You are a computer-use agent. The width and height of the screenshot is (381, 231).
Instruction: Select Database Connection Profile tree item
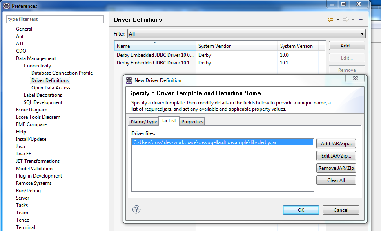[62, 73]
